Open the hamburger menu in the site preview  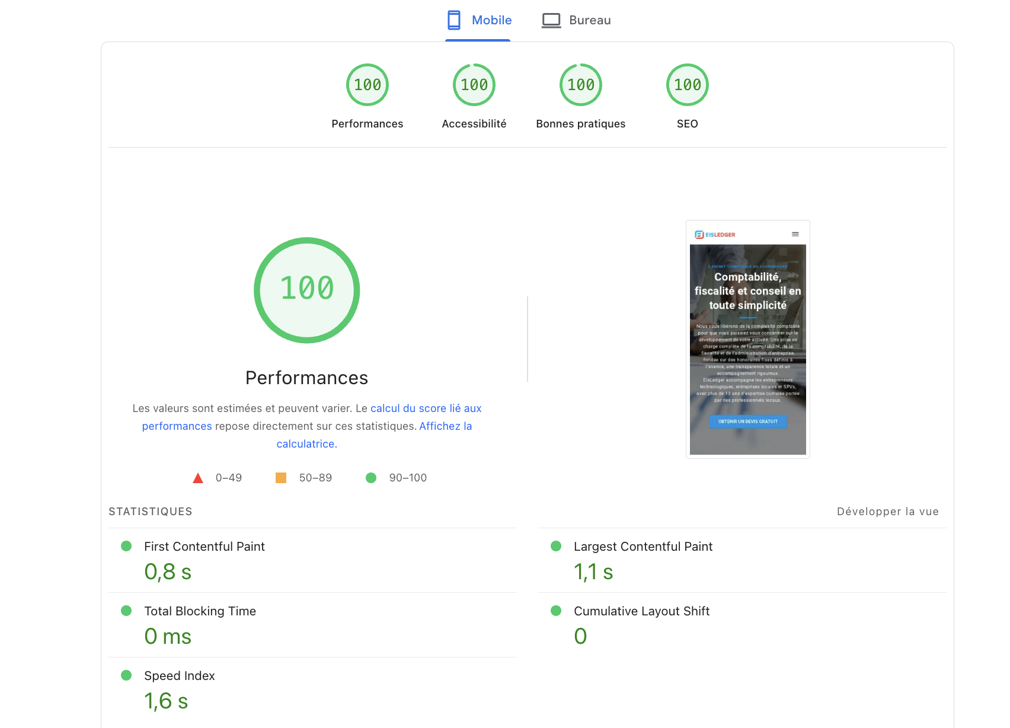click(795, 234)
